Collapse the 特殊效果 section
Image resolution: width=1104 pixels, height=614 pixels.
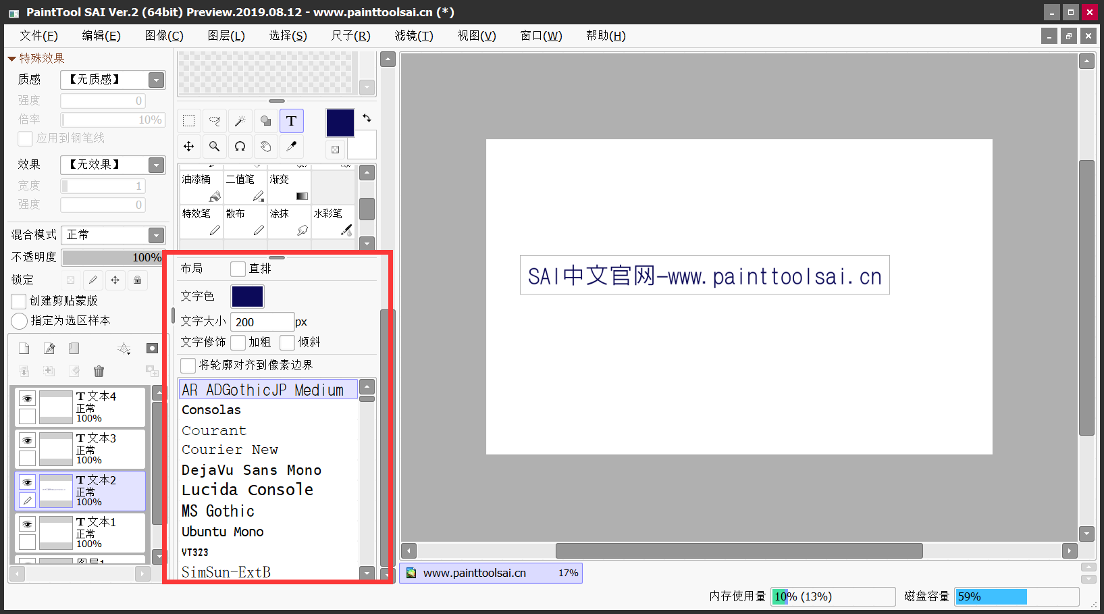tap(11, 59)
